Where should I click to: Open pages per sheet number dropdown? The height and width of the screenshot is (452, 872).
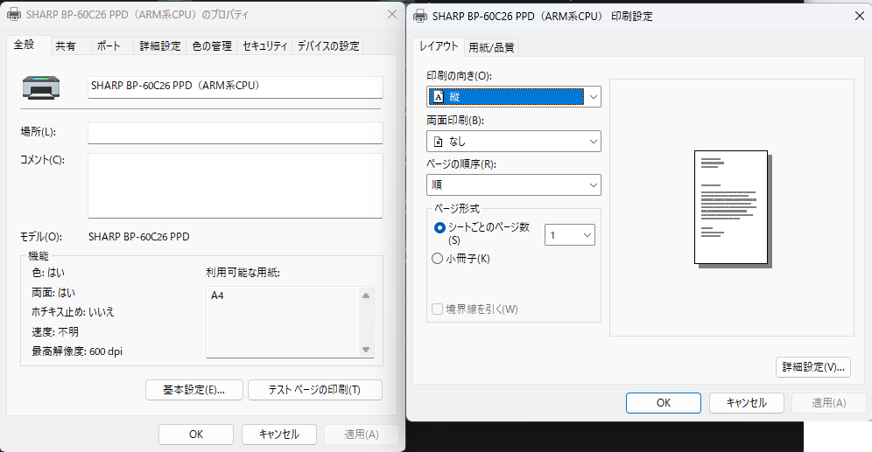[x=569, y=235]
